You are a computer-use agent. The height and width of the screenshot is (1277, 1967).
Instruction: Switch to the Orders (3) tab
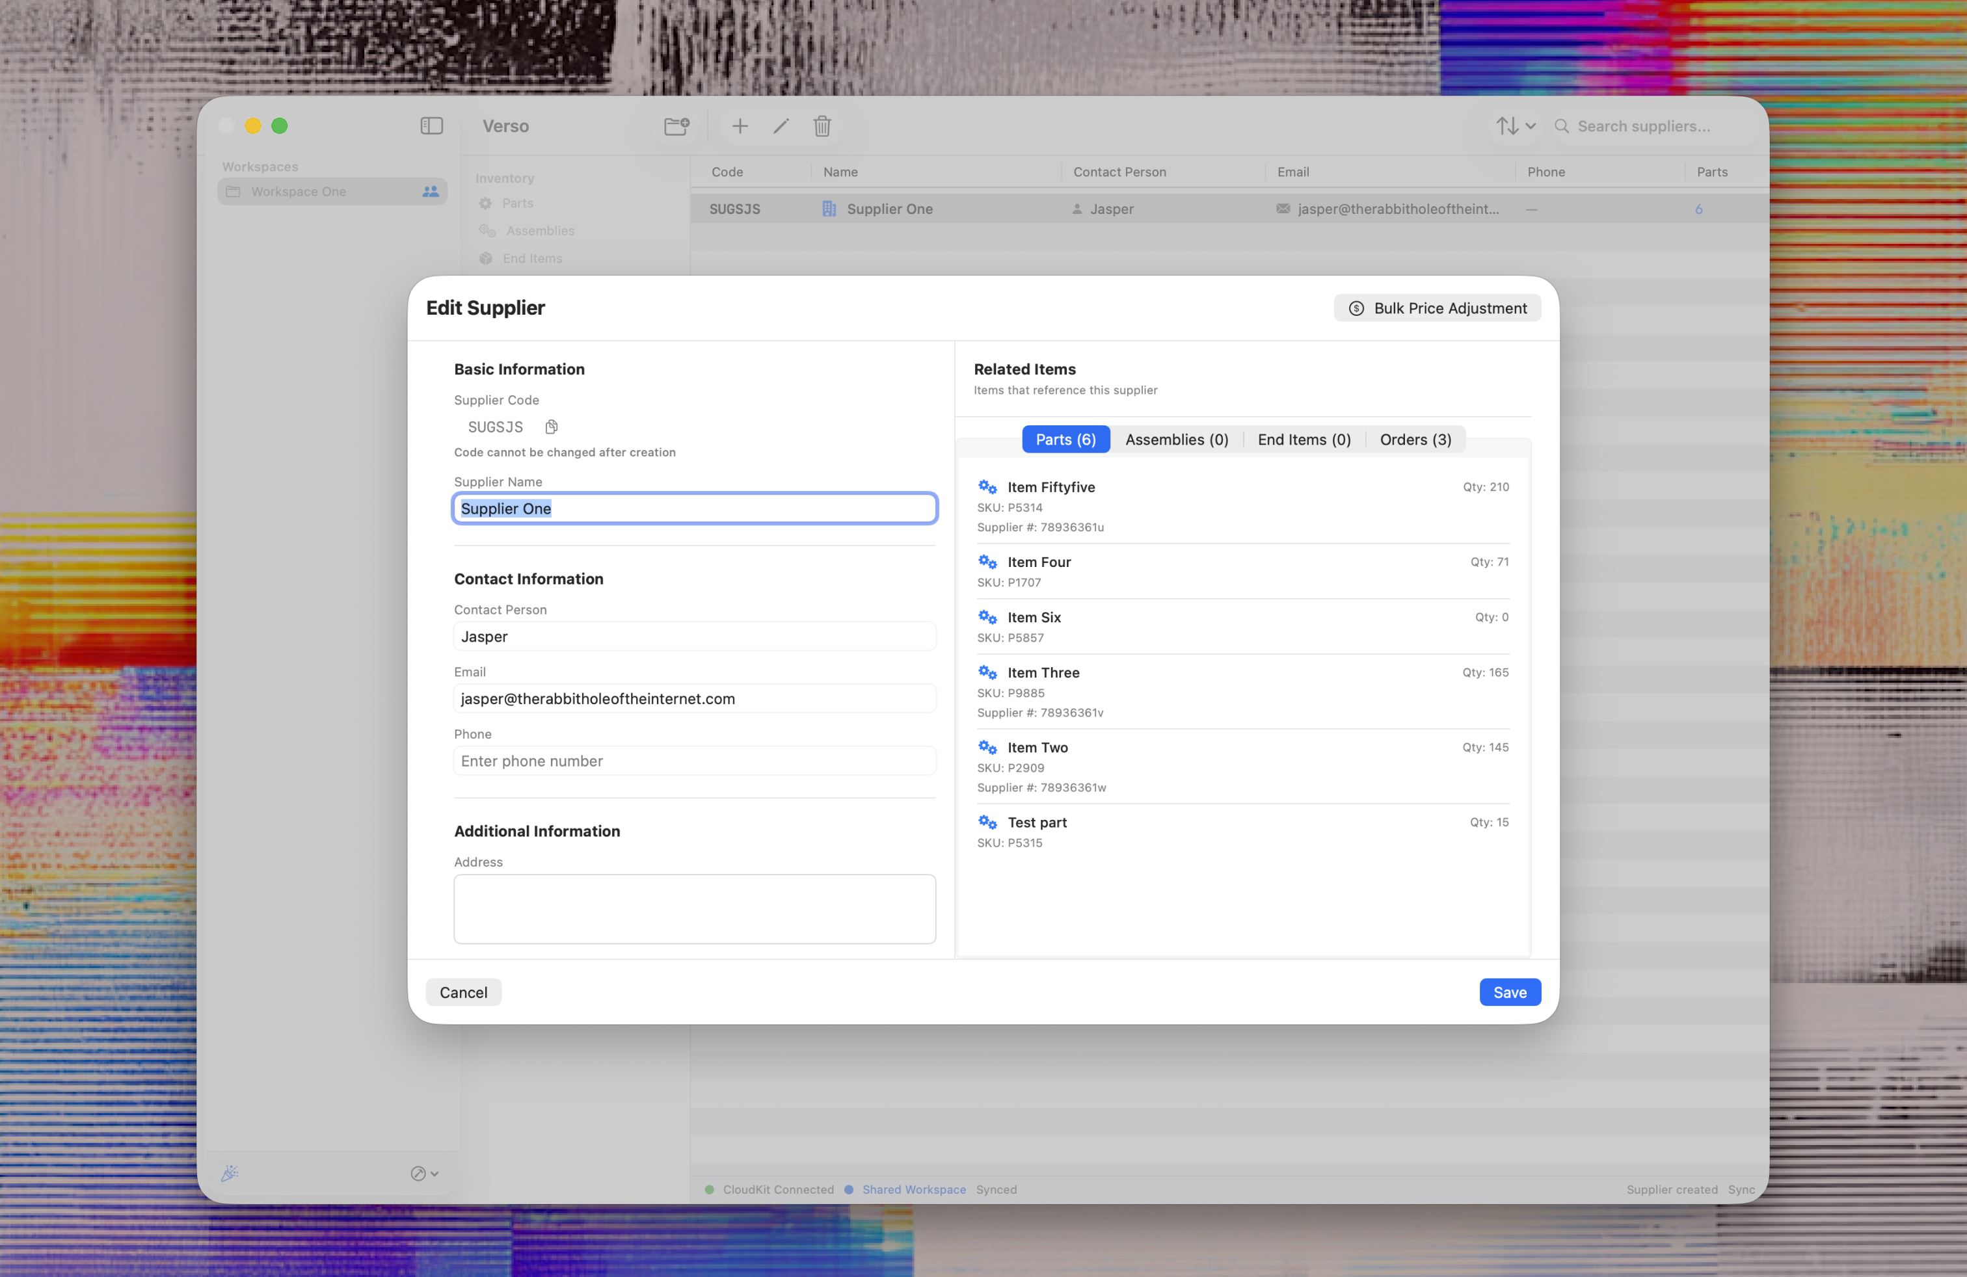click(1415, 440)
